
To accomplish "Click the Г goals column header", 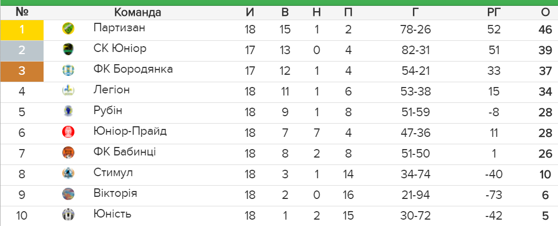I will (x=415, y=12).
